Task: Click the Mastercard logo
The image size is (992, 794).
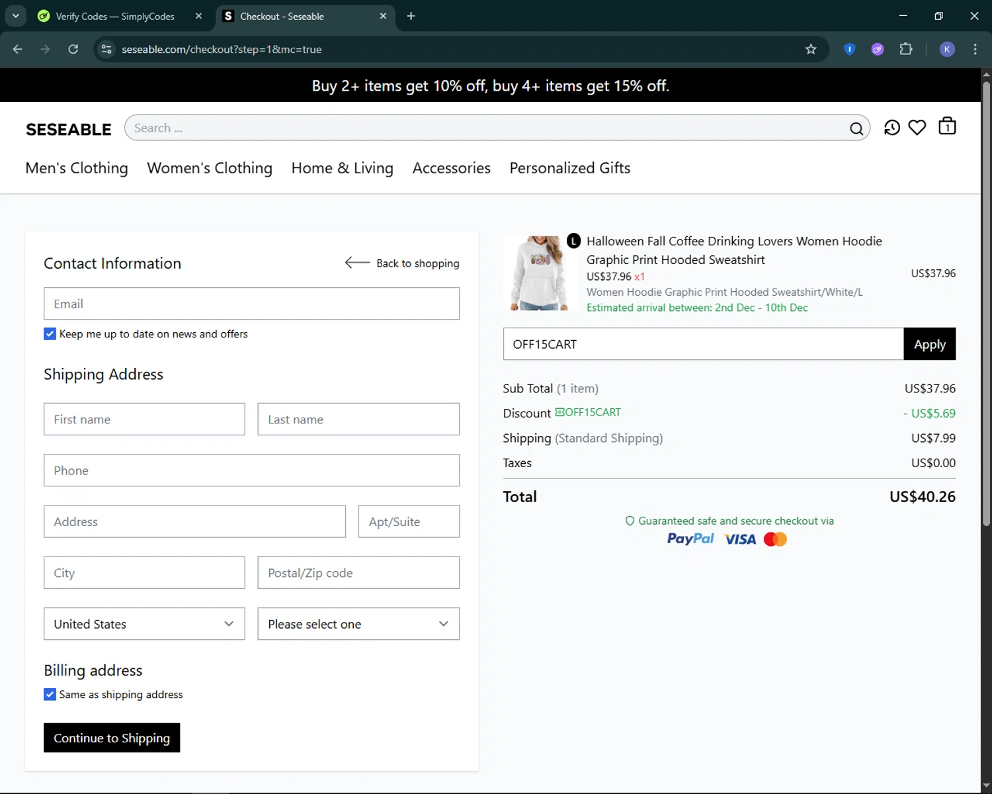Action: 775,539
